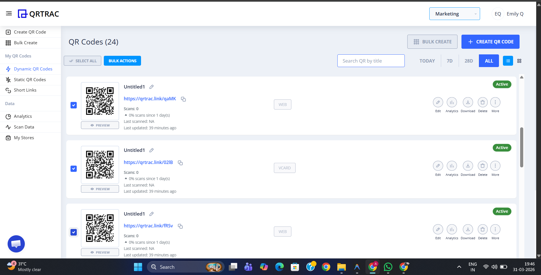Open the chat support bubble at bottom left
541x275 pixels.
(16, 244)
